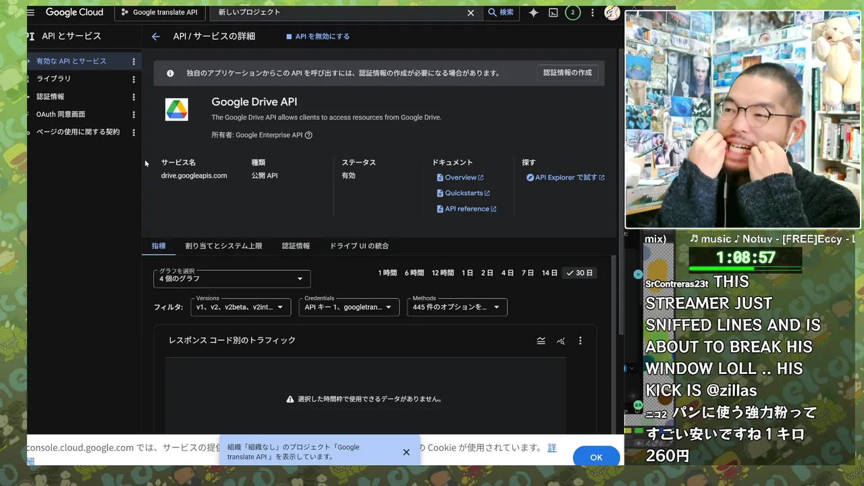Dismiss the project notification toast with X
Image resolution: width=864 pixels, height=486 pixels.
[x=406, y=452]
